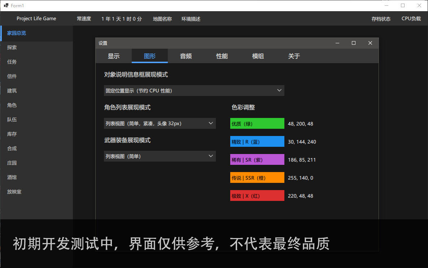Show the 关于 settings tab
The height and width of the screenshot is (268, 428).
[294, 56]
